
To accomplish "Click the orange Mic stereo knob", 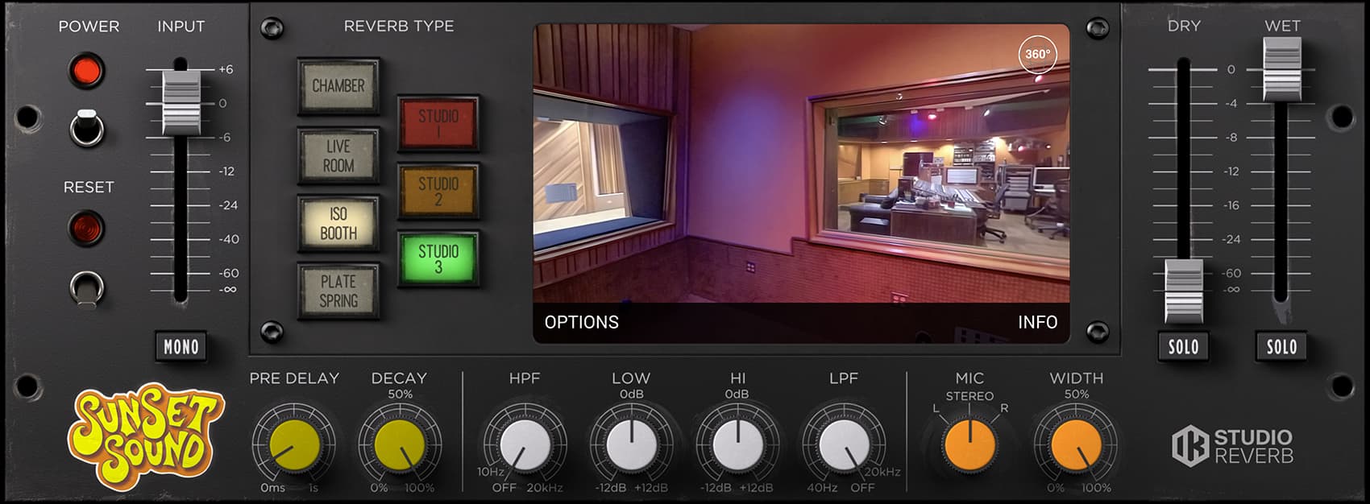I will 969,445.
